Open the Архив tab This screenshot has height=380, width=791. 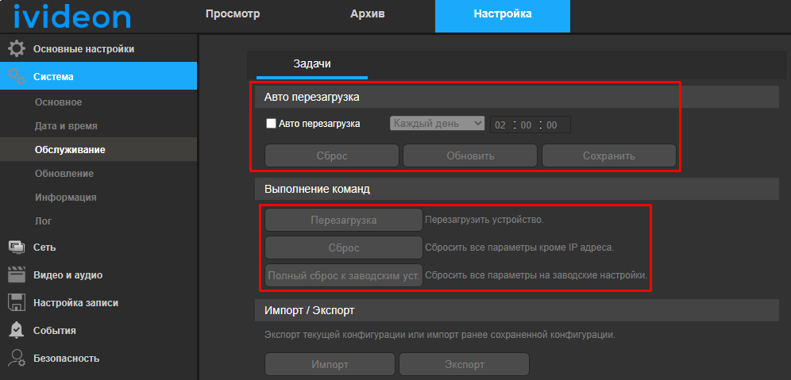367,14
